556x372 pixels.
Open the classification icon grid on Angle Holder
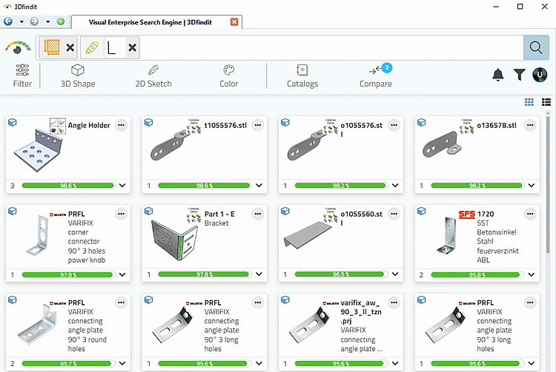coord(58,126)
